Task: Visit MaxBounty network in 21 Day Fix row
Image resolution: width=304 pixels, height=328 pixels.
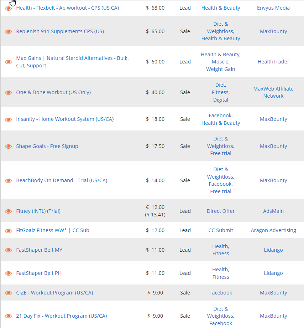Action: tap(273, 316)
